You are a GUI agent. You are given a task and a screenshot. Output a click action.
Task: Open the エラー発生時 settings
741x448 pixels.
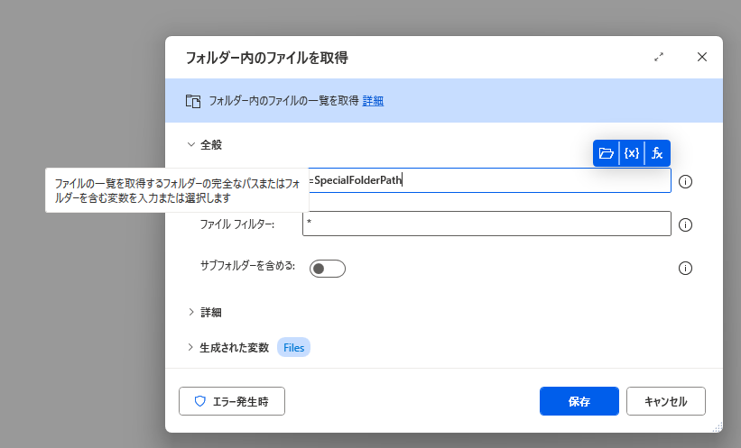coord(232,401)
